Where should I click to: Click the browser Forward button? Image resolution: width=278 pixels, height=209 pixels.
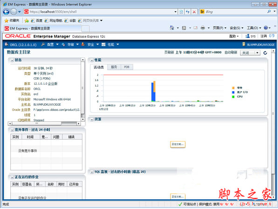(14, 12)
